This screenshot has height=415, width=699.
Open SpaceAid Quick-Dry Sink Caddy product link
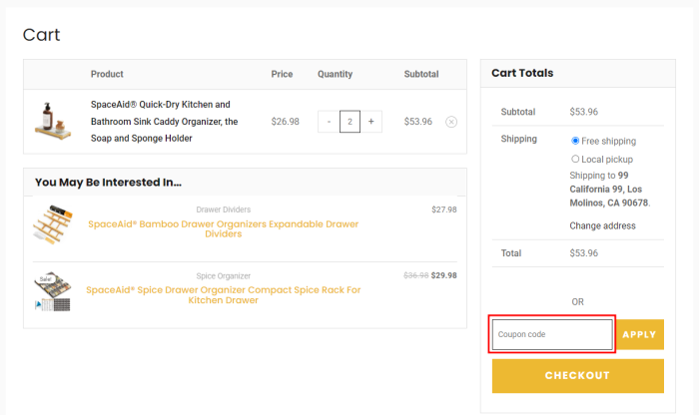[x=164, y=121]
